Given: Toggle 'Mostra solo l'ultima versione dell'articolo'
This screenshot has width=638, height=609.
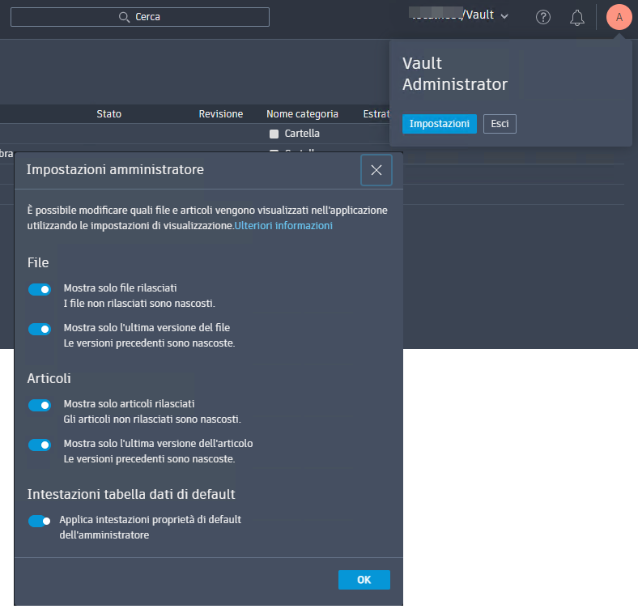Looking at the screenshot, I should [40, 445].
